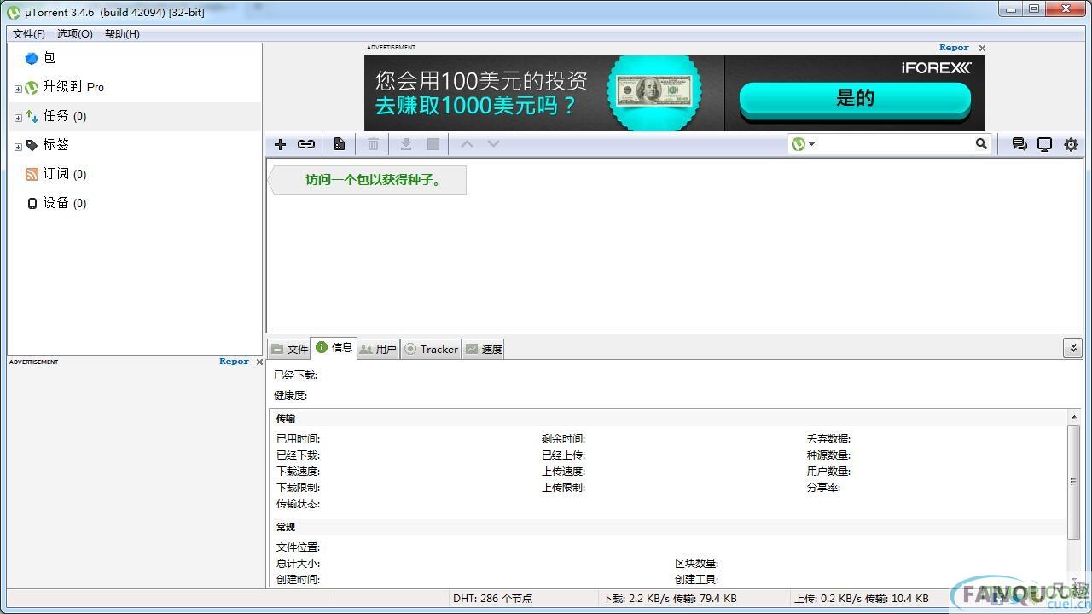Open the chat bubbles icon in toolbar
The image size is (1092, 614).
click(x=1019, y=144)
